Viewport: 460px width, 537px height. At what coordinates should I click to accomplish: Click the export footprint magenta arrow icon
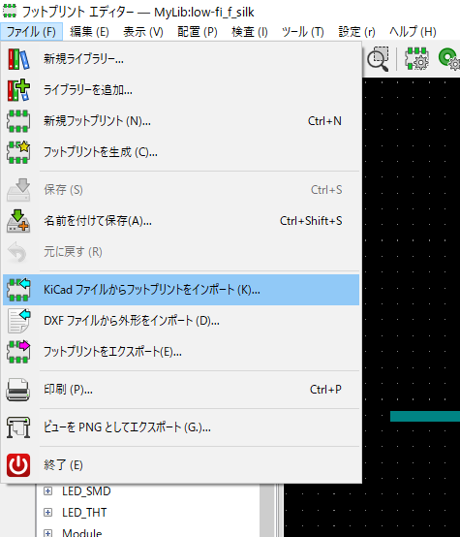[18, 352]
